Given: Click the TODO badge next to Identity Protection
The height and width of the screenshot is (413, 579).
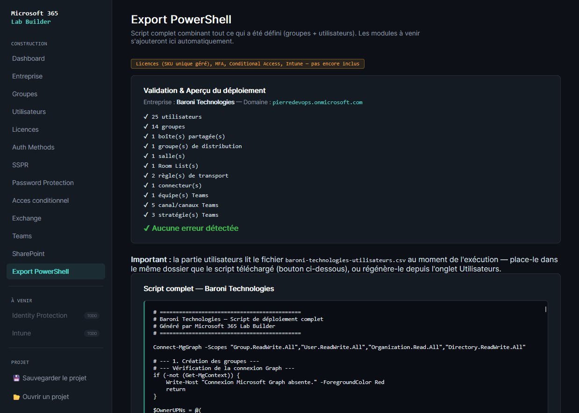Looking at the screenshot, I should click(92, 316).
